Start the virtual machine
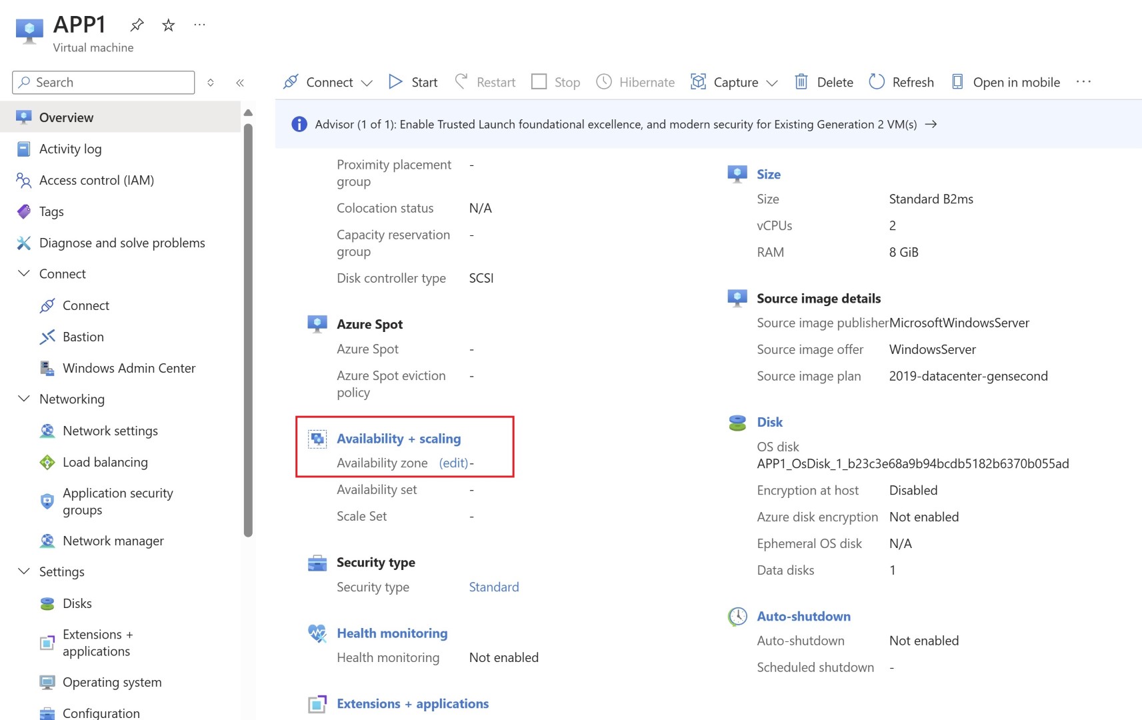This screenshot has height=720, width=1142. click(413, 82)
